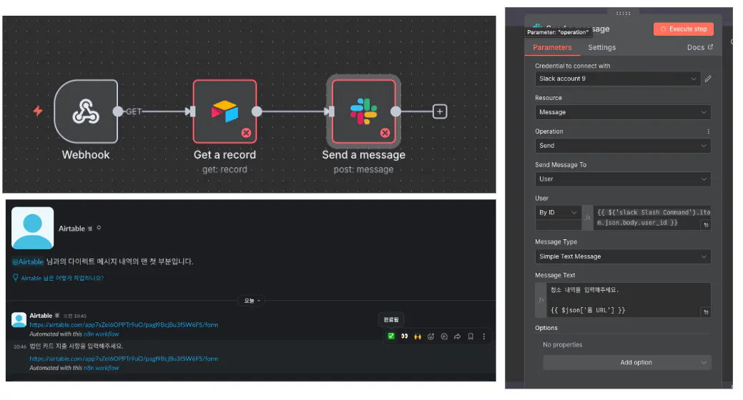This screenshot has width=743, height=400.
Task: Click the GET label on the Webhook connection
Action: 134,111
